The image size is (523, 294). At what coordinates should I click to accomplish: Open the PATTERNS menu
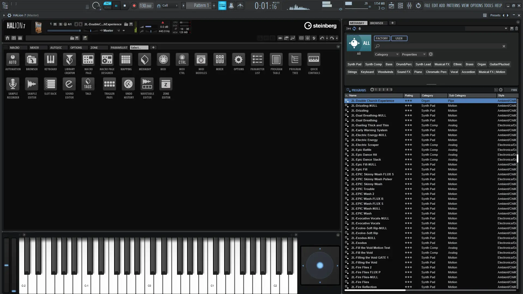(x=453, y=5)
